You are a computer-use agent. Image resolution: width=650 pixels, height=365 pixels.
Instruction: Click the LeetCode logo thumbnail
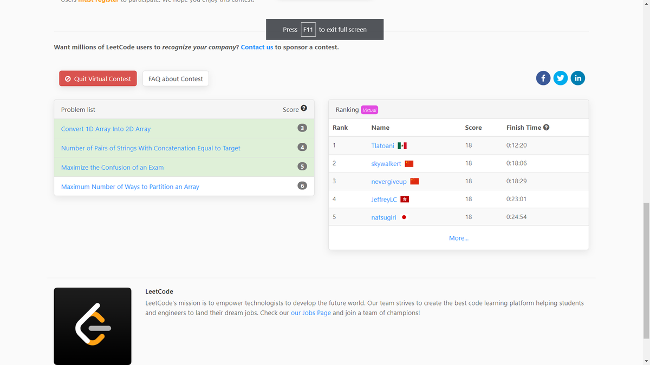[93, 326]
